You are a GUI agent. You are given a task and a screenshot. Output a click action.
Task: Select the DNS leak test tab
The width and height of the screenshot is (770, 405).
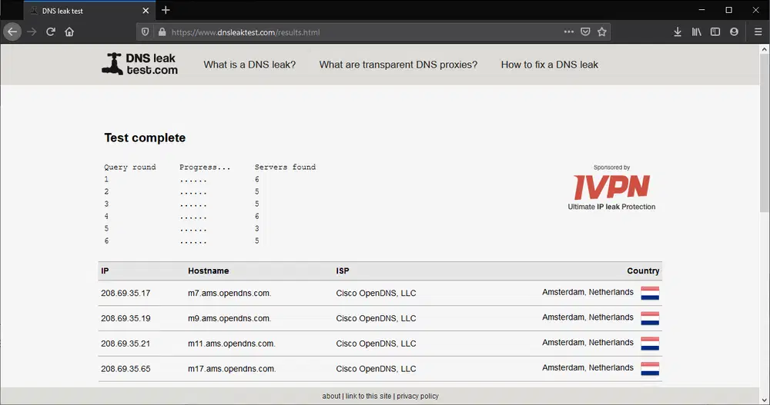(x=89, y=10)
